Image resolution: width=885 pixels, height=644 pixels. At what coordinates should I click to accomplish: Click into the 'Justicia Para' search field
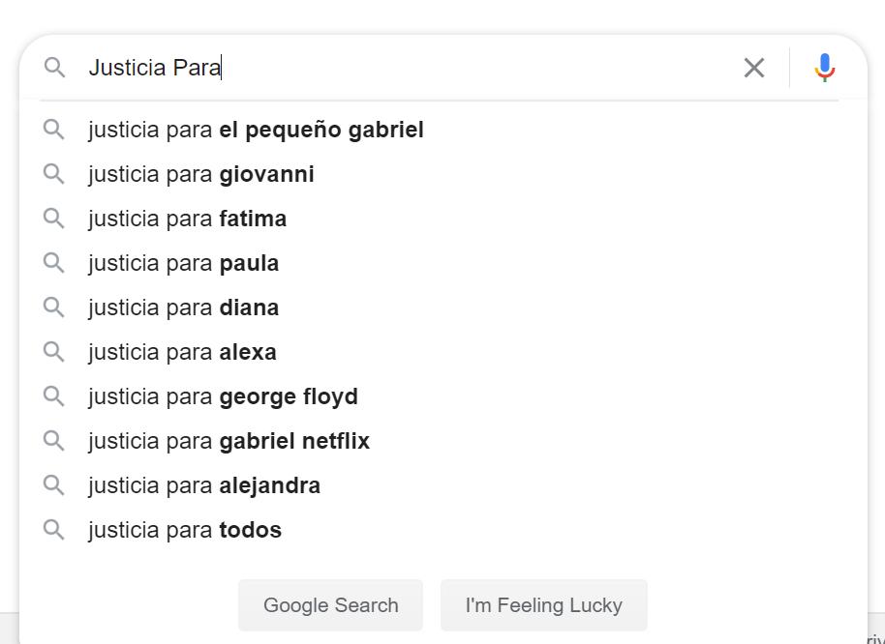point(407,68)
